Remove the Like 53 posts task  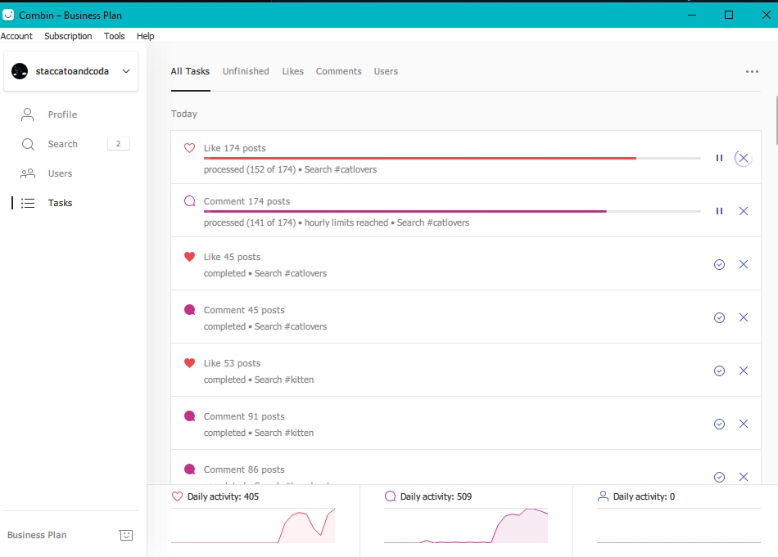(x=744, y=371)
